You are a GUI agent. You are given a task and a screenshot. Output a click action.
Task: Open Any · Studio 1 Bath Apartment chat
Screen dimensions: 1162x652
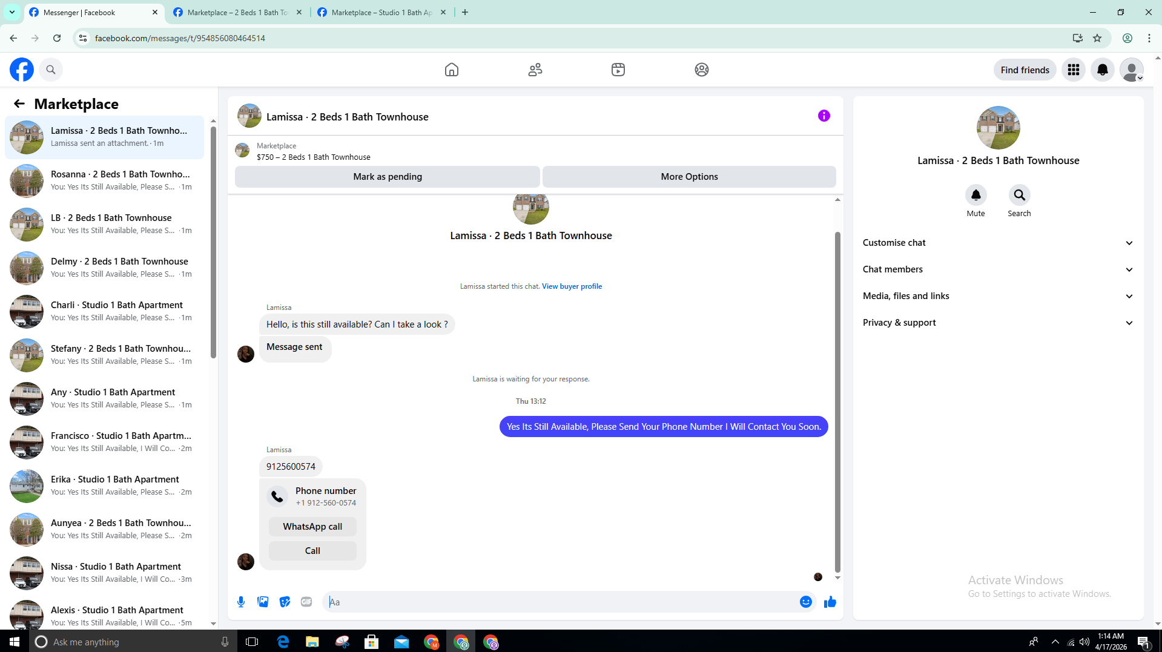coord(104,398)
